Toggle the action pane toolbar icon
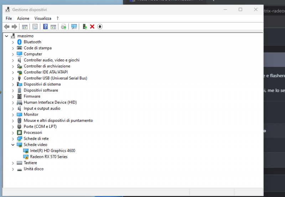 tap(53, 27)
